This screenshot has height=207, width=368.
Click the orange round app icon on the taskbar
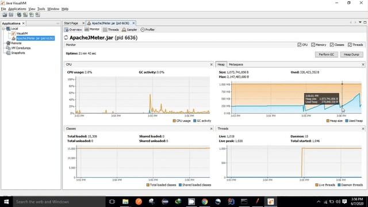(139, 202)
